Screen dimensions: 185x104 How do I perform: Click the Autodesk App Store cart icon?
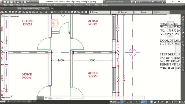153,2
